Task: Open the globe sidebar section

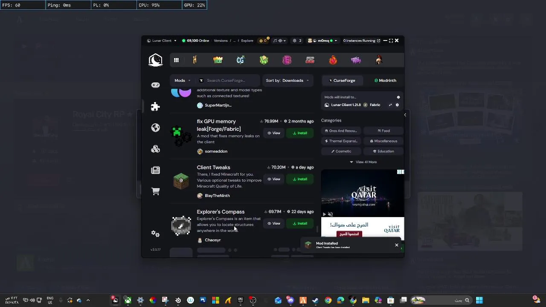Action: [155, 127]
